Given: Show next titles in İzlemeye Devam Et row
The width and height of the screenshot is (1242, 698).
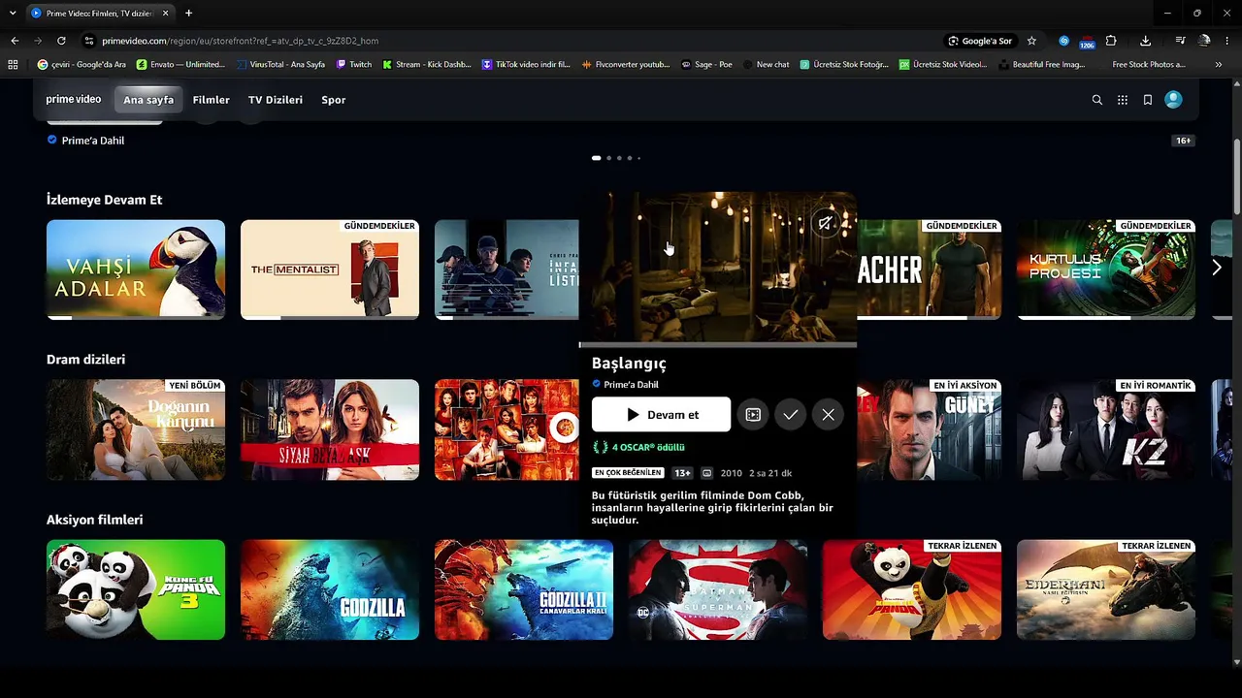Looking at the screenshot, I should (x=1217, y=268).
